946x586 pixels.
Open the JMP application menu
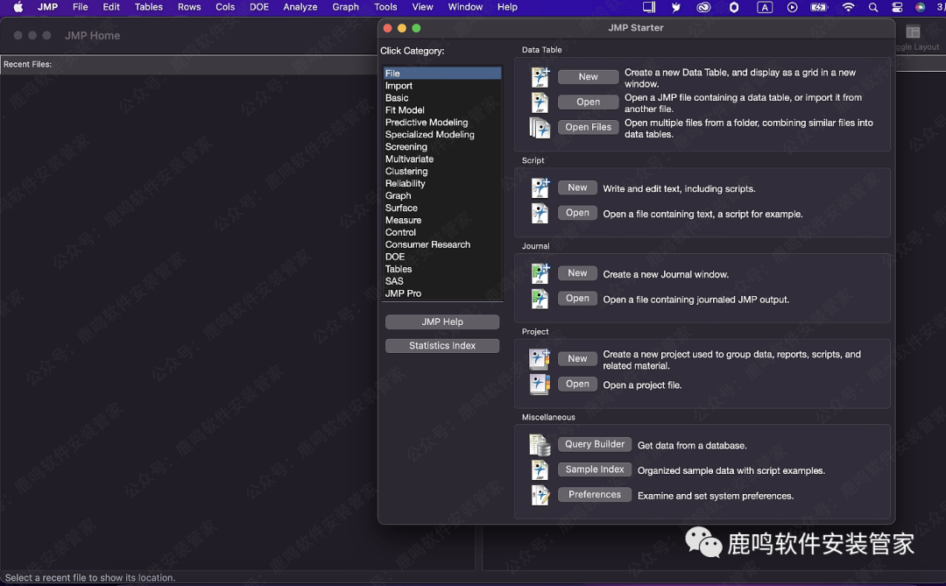[47, 7]
